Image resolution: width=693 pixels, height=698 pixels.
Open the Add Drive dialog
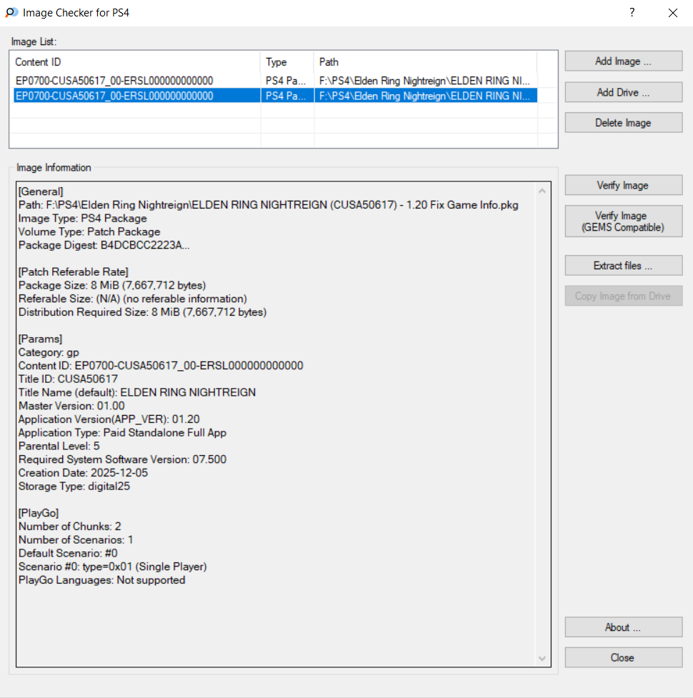(x=623, y=92)
